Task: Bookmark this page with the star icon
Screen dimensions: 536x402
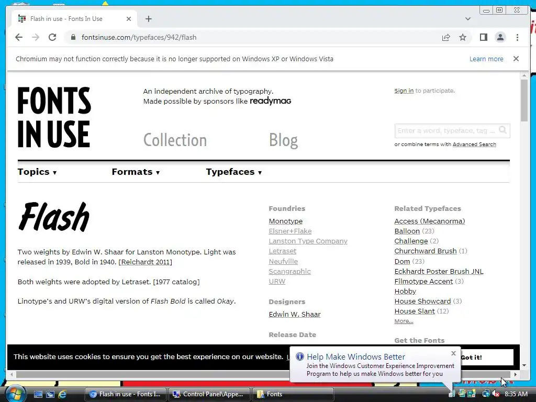Action: pyautogui.click(x=463, y=37)
